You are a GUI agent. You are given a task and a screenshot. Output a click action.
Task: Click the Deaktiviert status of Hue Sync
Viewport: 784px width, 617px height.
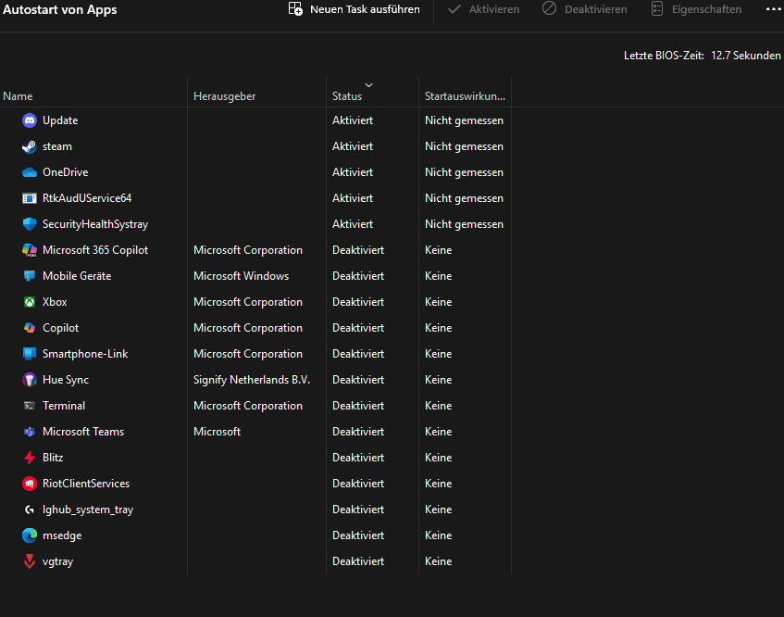[x=358, y=380]
